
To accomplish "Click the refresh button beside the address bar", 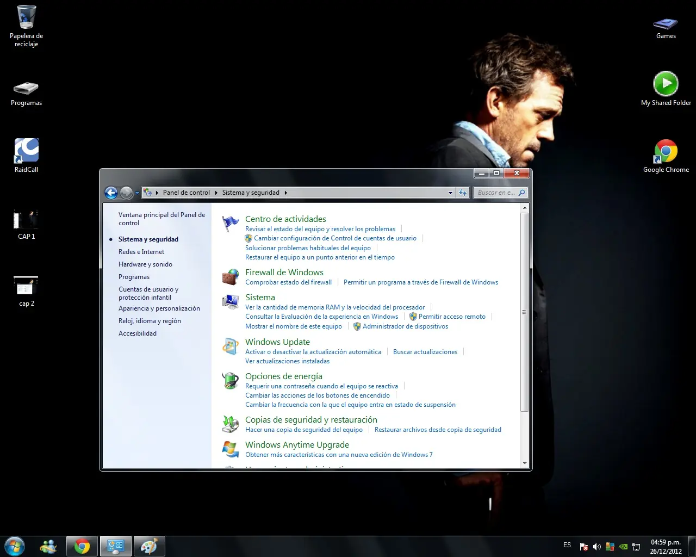I will point(463,193).
